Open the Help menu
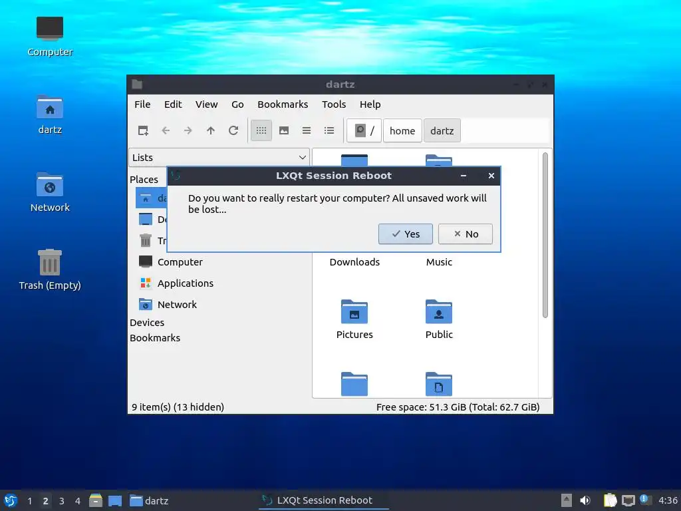 370,104
